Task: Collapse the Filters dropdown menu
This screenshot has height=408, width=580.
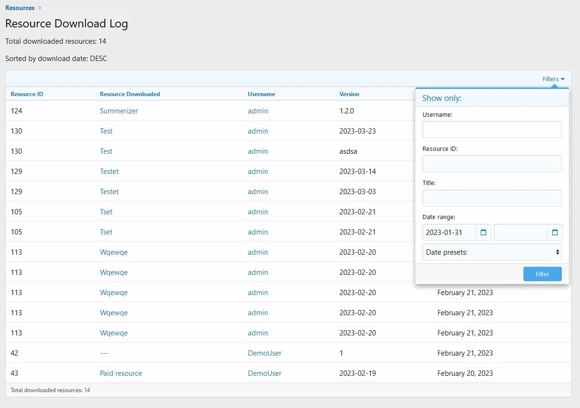Action: click(x=553, y=79)
